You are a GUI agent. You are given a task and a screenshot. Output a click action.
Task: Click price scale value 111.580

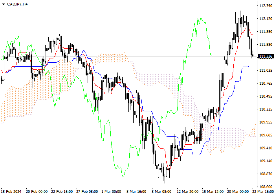266,45
